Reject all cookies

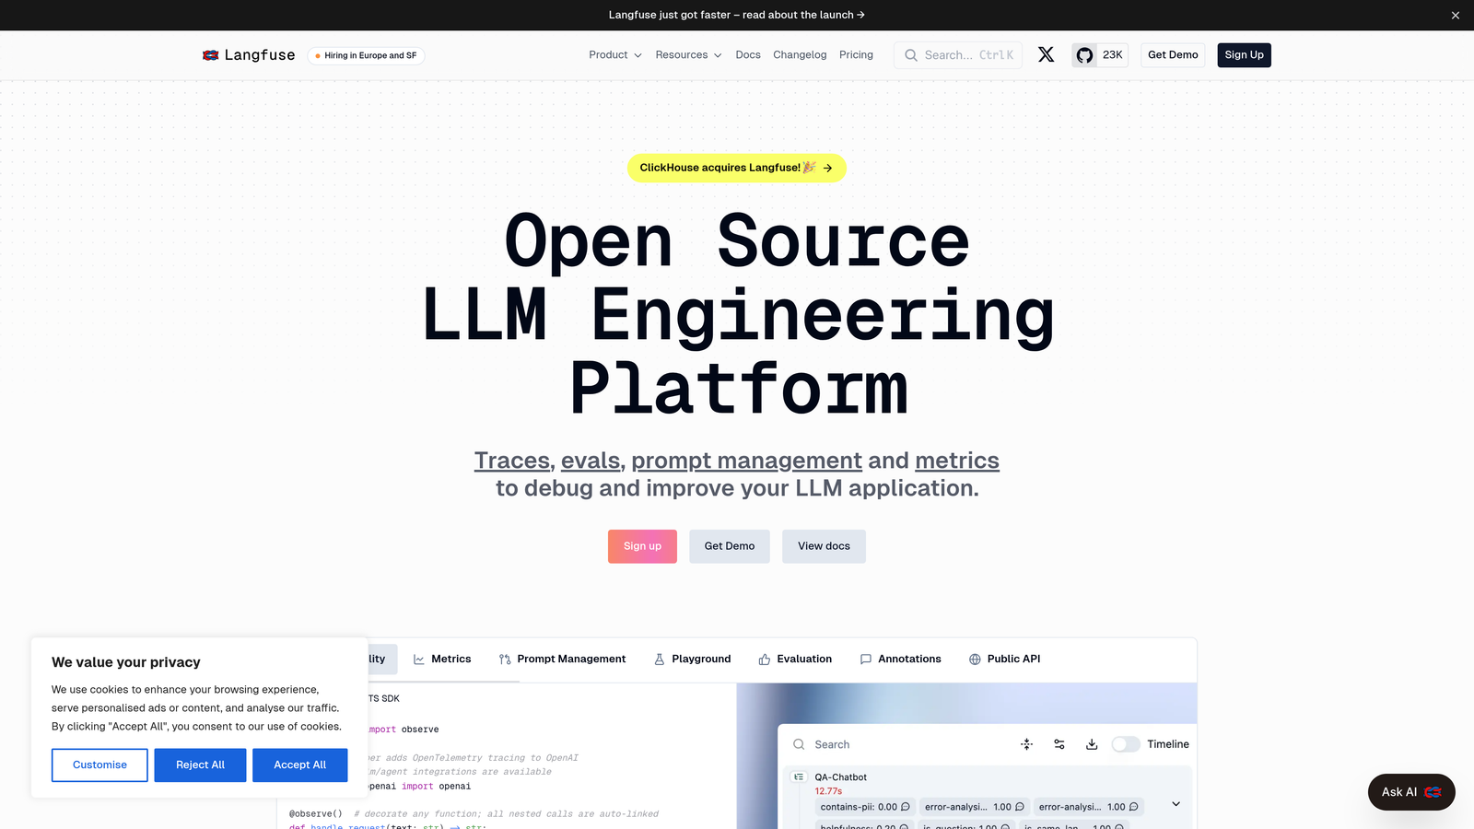(200, 765)
